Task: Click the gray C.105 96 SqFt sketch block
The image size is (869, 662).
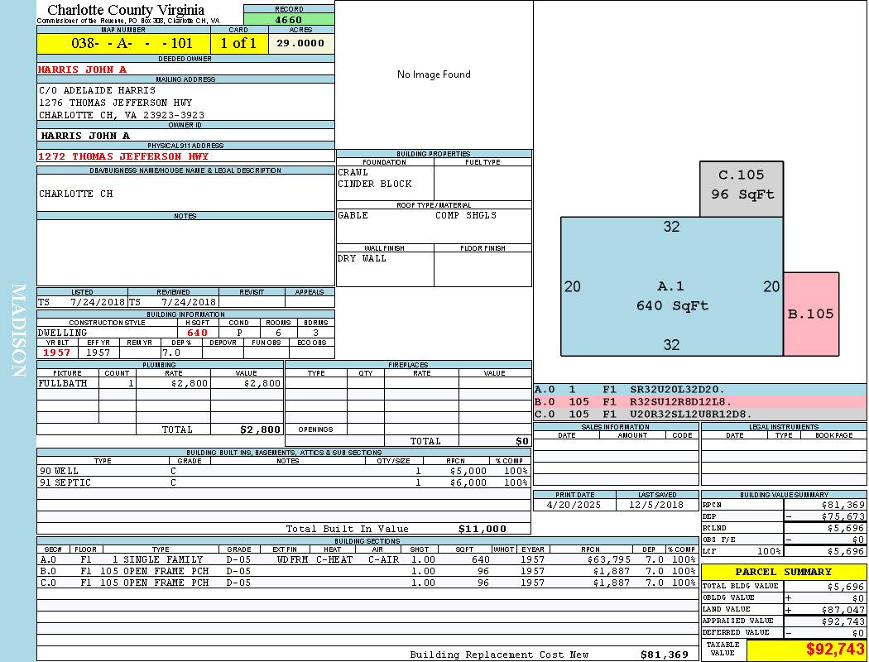Action: click(x=741, y=185)
